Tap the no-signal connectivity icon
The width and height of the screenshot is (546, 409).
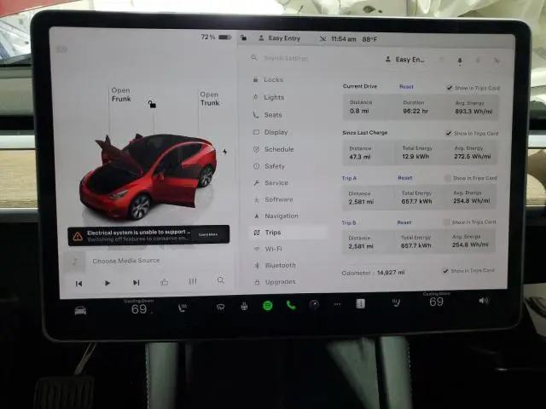[x=322, y=38]
